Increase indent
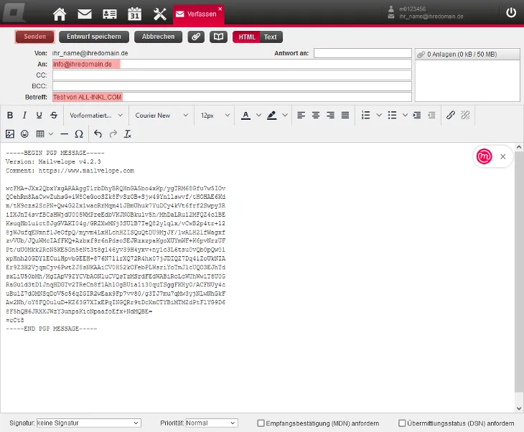 click(417, 116)
